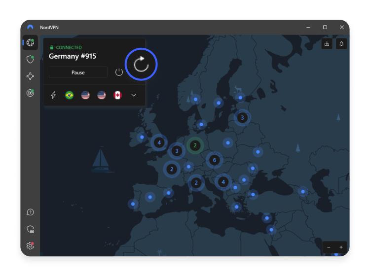Click the Ireland server dot
This screenshot has height=276, width=370.
click(x=142, y=137)
